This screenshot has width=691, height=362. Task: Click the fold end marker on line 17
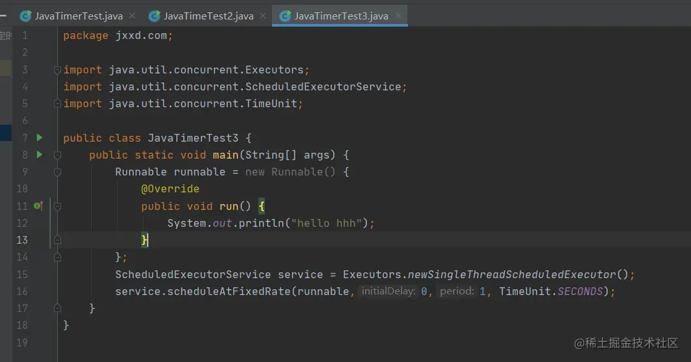click(x=57, y=308)
